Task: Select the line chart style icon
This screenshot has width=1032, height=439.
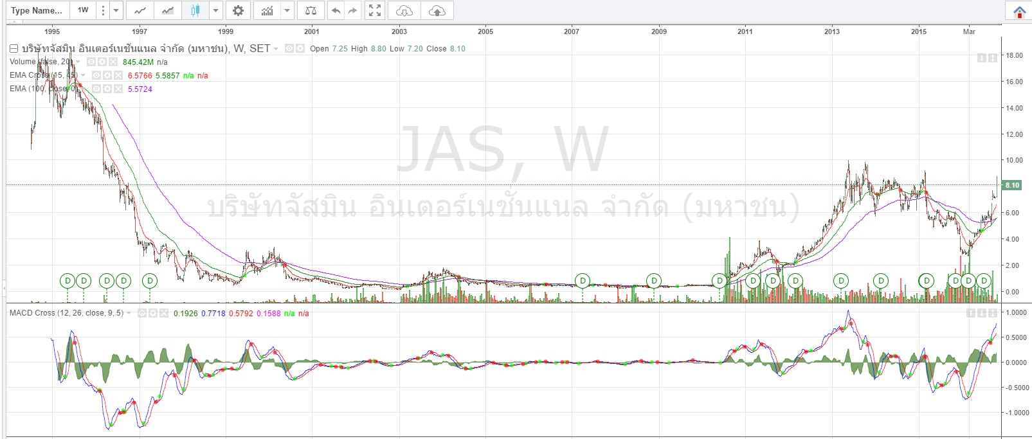Action: coord(140,10)
